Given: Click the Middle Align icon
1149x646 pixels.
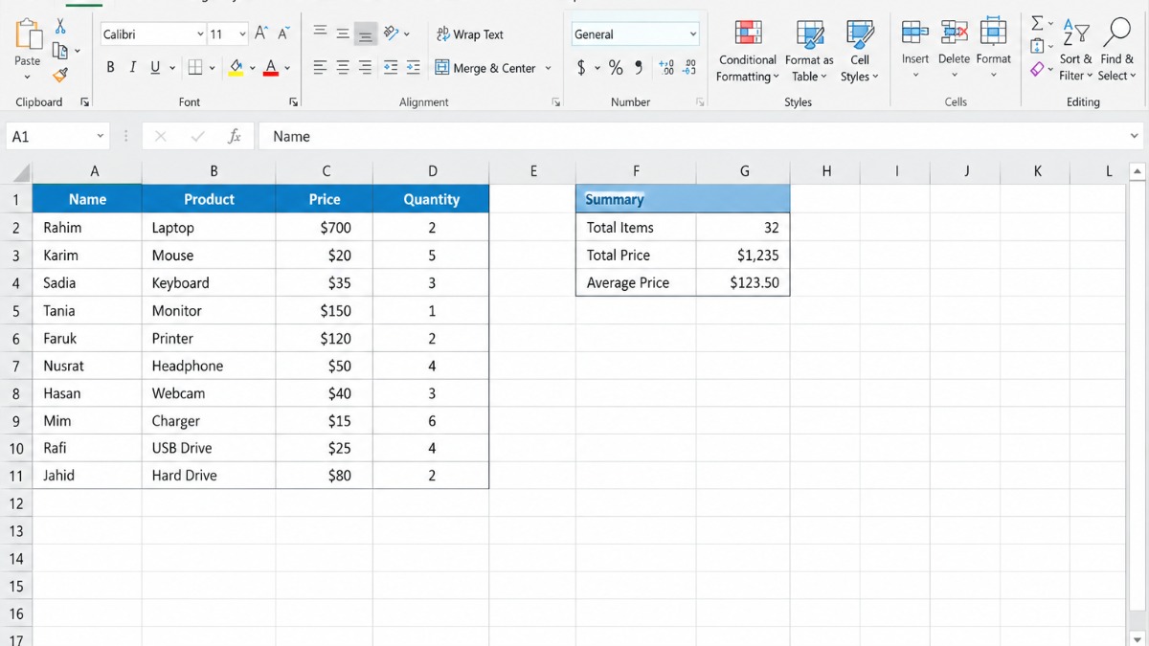Looking at the screenshot, I should pos(343,34).
